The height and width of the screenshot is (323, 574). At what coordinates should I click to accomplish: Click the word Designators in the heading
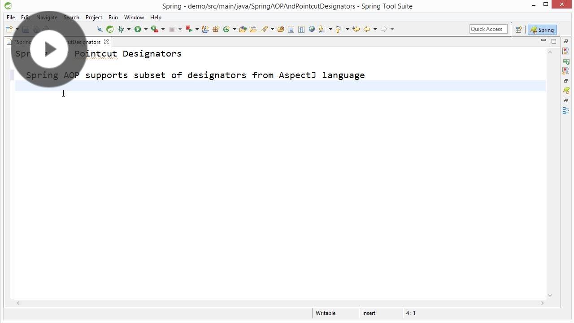(152, 53)
